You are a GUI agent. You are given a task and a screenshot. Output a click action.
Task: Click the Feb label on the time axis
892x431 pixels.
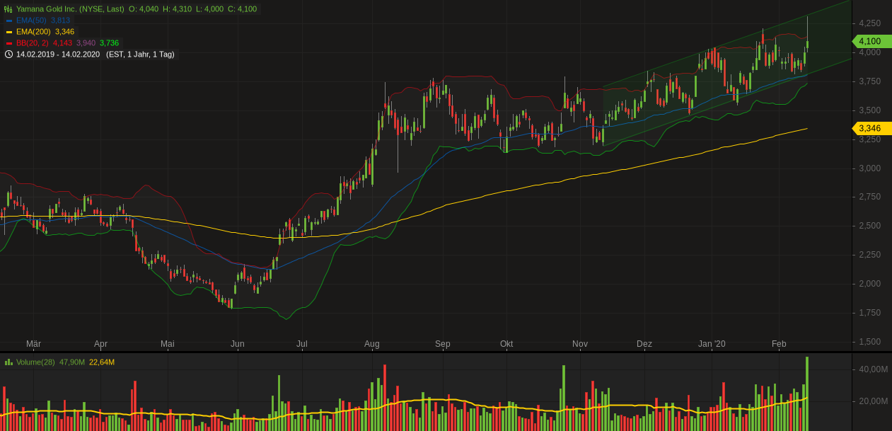779,343
